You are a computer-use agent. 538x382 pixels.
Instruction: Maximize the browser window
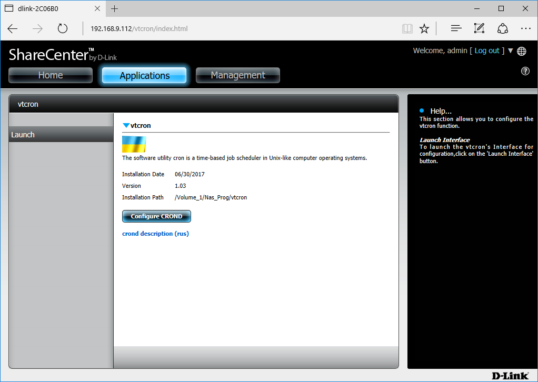pos(501,8)
